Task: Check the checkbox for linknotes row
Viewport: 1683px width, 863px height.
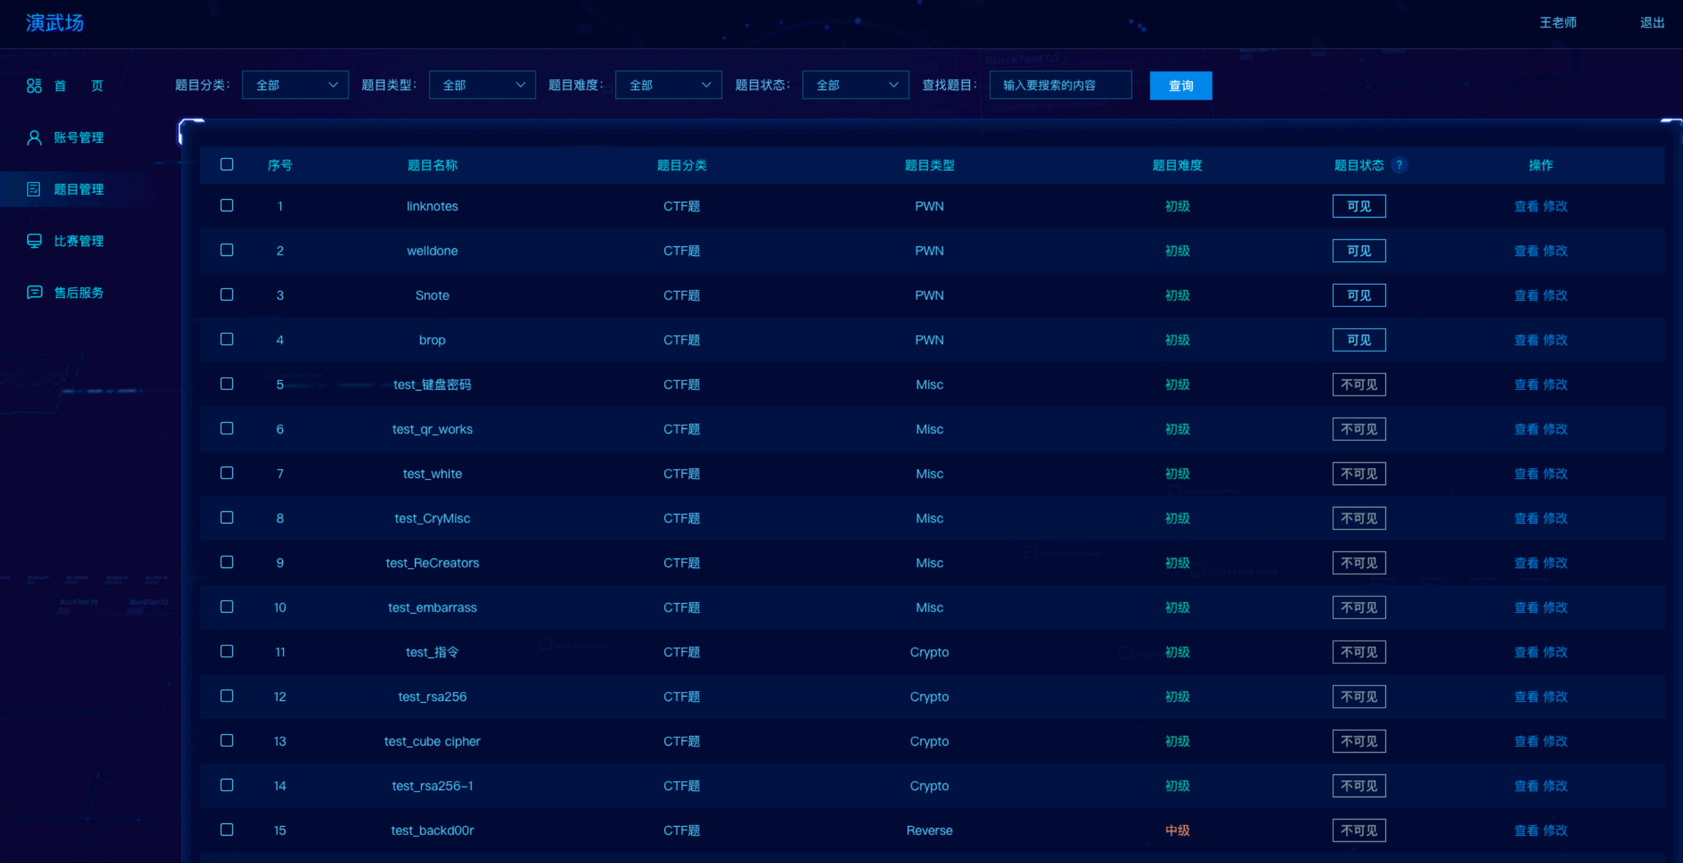Action: pyautogui.click(x=227, y=206)
